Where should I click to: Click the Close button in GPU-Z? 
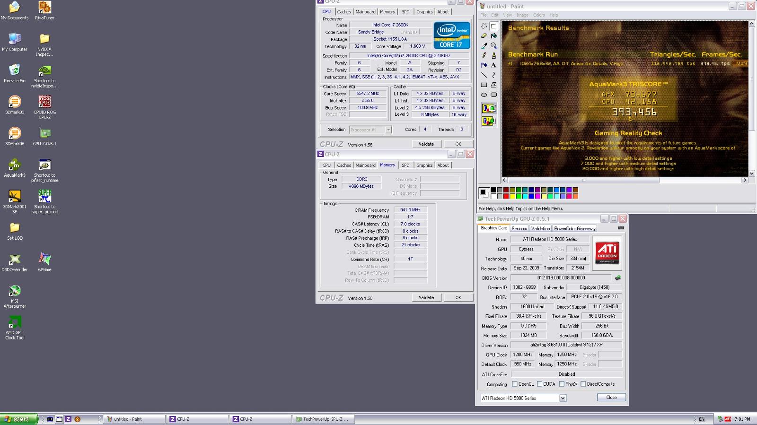click(x=611, y=397)
